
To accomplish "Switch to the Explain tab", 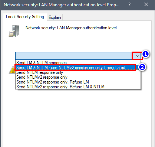I will [x=55, y=17].
